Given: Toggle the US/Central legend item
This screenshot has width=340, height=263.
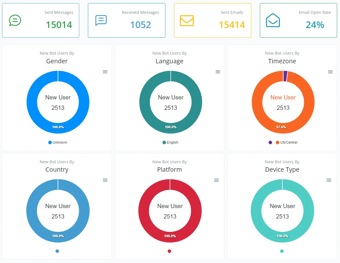Looking at the screenshot, I should click(287, 142).
